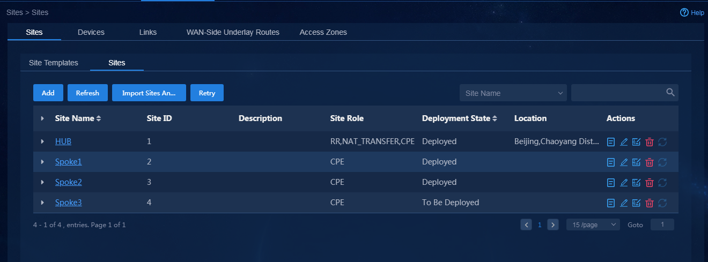Delete the Spoke3 site with trash icon

coord(649,203)
